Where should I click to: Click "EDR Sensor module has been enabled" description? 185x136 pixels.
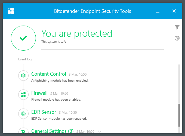click(x=59, y=119)
